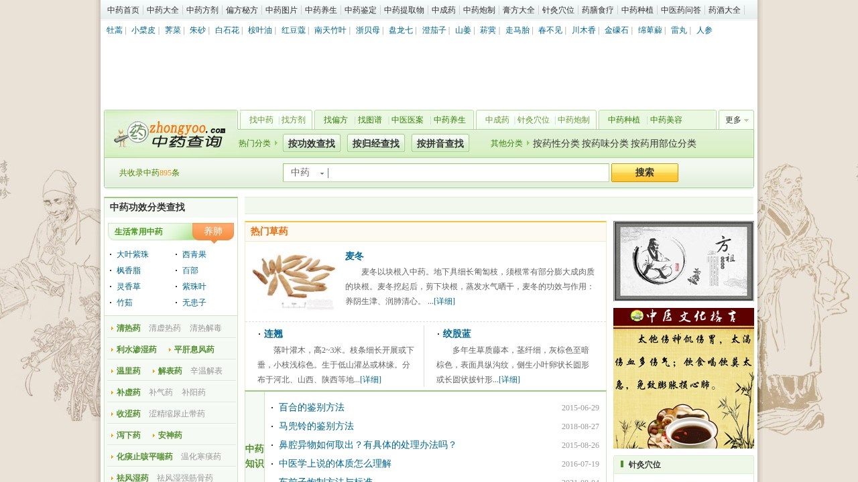
Task: Open the 绞股蓝 herb link
Action: click(457, 333)
